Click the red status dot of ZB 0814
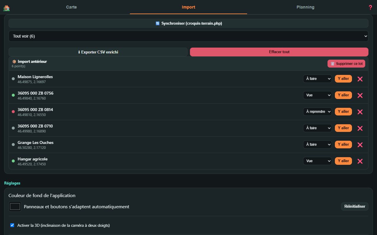This screenshot has width=377, height=235. tap(13, 112)
